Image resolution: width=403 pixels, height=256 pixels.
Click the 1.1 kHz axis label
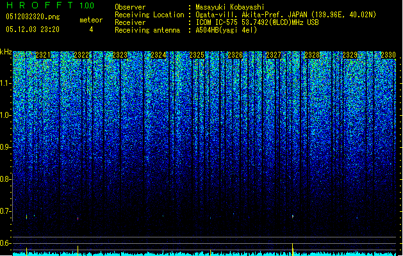pyautogui.click(x=6, y=83)
